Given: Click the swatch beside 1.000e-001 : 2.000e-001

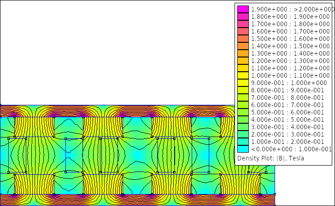Looking at the screenshot, I should click(243, 142).
